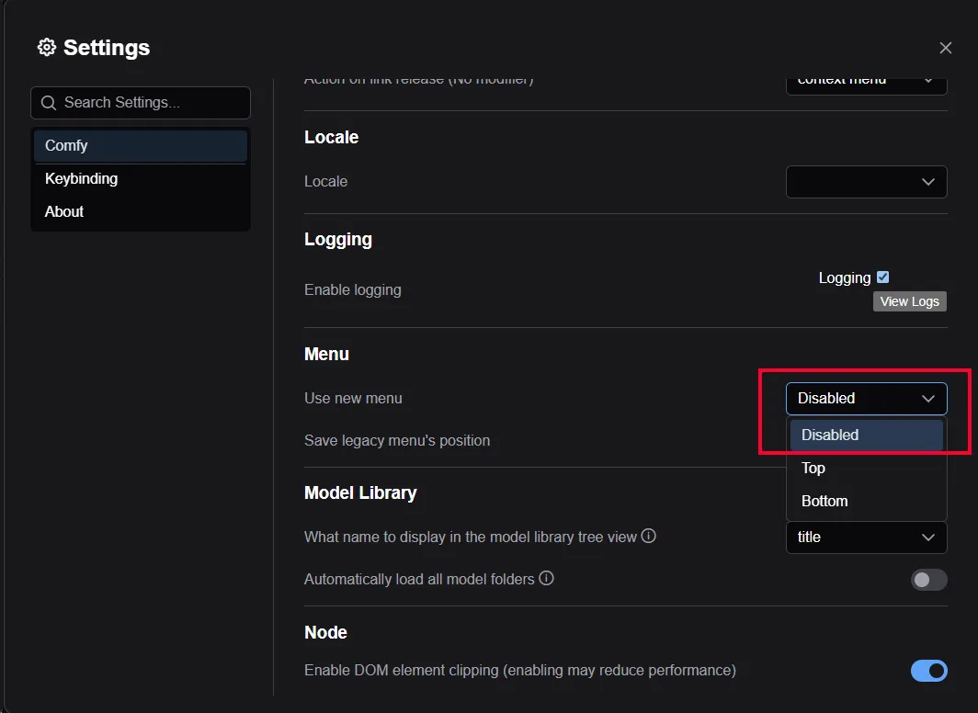Open the Keybinding settings category
The width and height of the screenshot is (978, 713).
81,178
